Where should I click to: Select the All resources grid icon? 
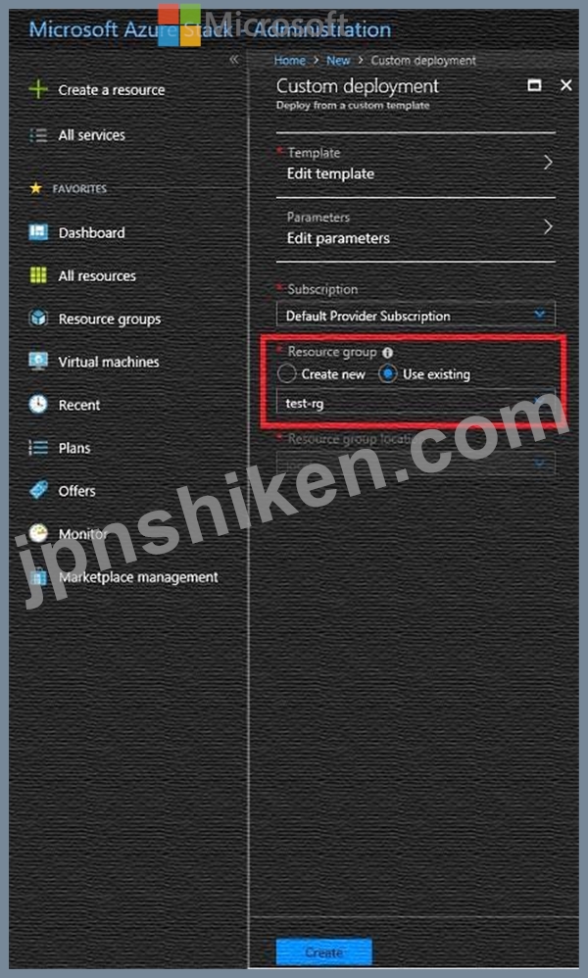[x=38, y=275]
